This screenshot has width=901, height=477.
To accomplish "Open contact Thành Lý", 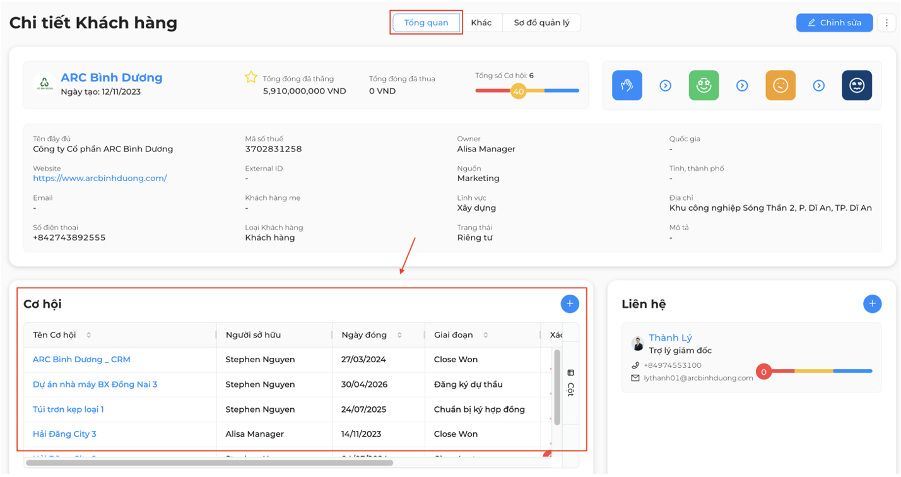I will pyautogui.click(x=670, y=338).
